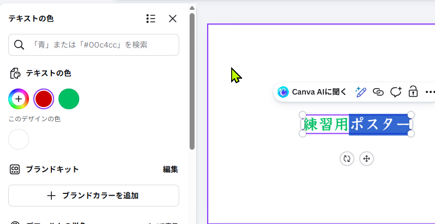Click the brand kit icon
Screen dimensions: 435x224
pos(15,169)
